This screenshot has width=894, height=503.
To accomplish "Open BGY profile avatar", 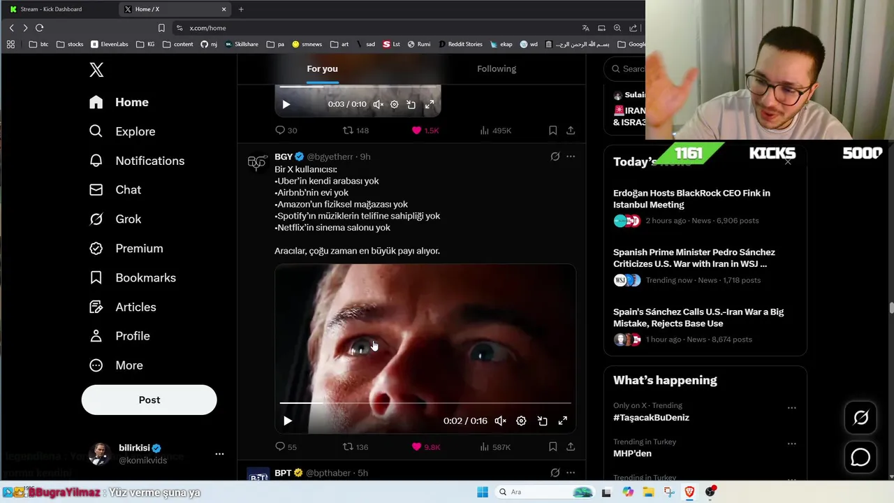I will pos(257,163).
